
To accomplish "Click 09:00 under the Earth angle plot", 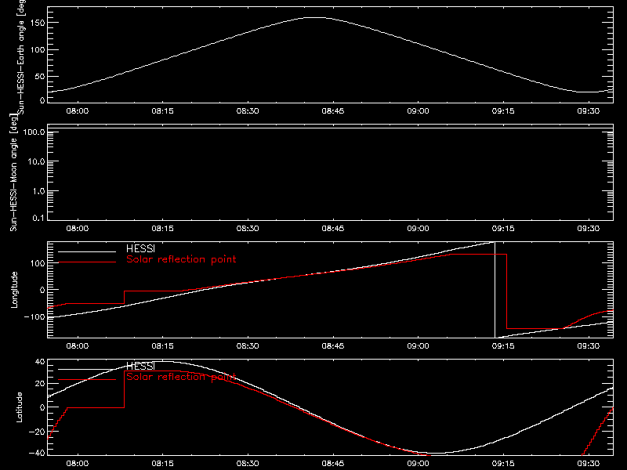I will click(418, 111).
